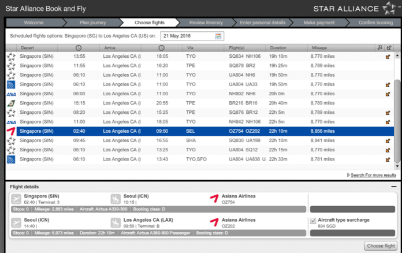Collapse the Flight details panel
402x253 pixels.
(394, 187)
